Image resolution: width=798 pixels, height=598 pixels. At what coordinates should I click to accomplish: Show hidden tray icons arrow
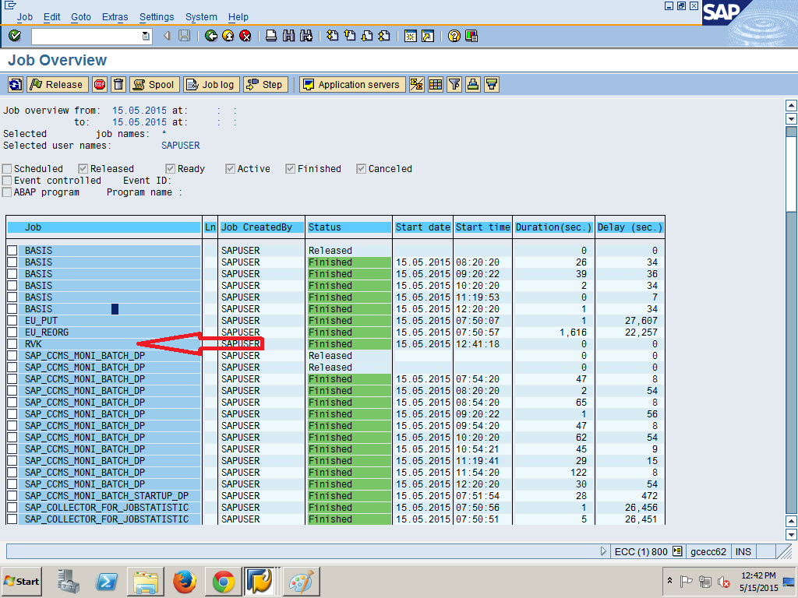(x=669, y=581)
